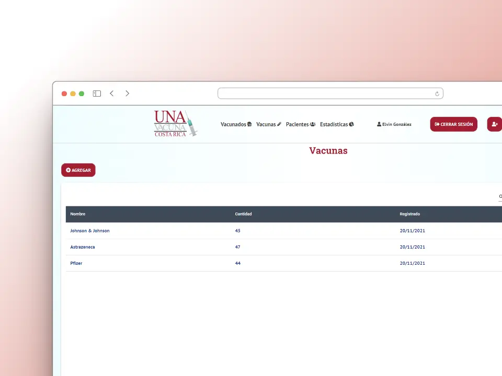Go to the Vacunas section
The width and height of the screenshot is (502, 376).
pos(269,124)
